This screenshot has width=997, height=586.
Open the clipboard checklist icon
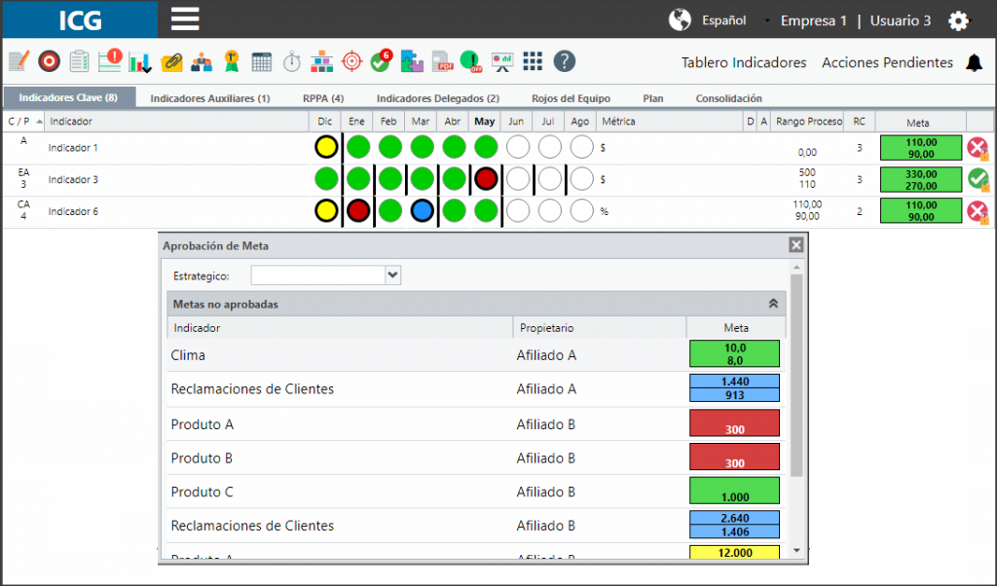click(x=80, y=61)
